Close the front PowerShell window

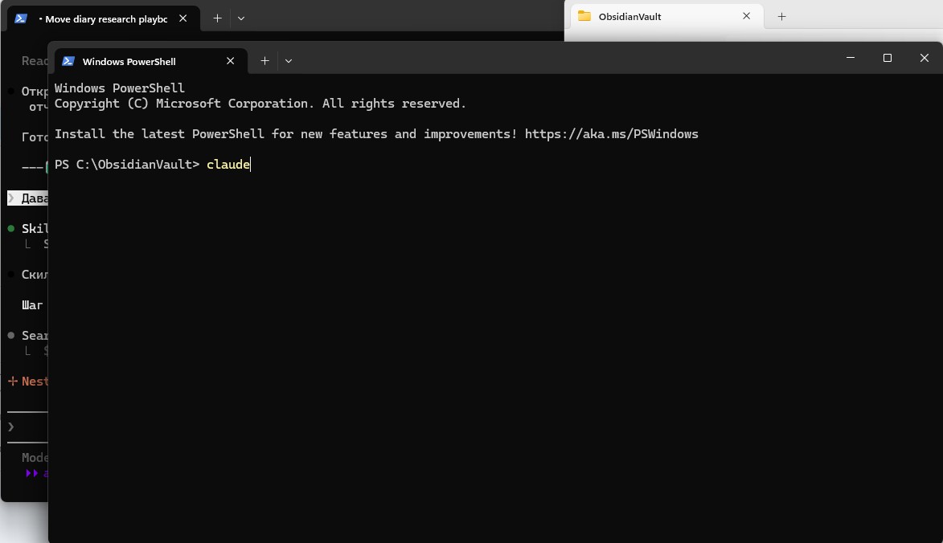[x=925, y=58]
